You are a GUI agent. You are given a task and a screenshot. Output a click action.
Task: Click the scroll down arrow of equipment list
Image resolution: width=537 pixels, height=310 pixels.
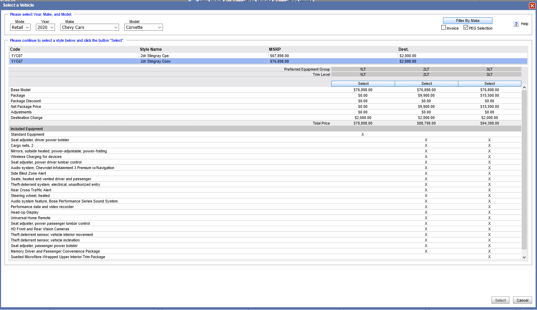point(524,257)
